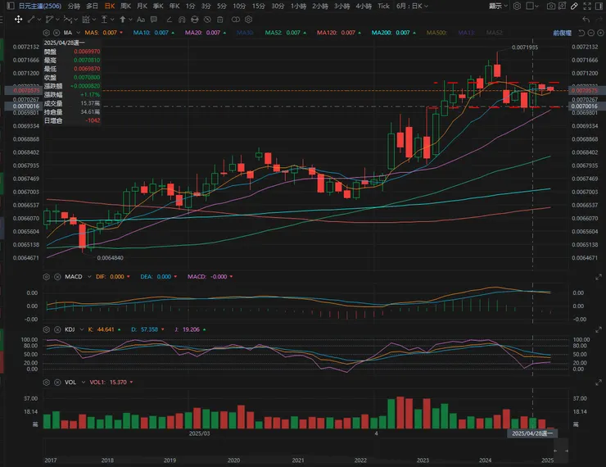The image size is (606, 467).
Task: Click the trash can delete drawings icon
Action: [x=220, y=20]
